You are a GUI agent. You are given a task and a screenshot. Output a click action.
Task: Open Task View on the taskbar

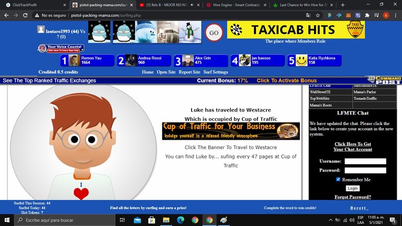point(122,220)
